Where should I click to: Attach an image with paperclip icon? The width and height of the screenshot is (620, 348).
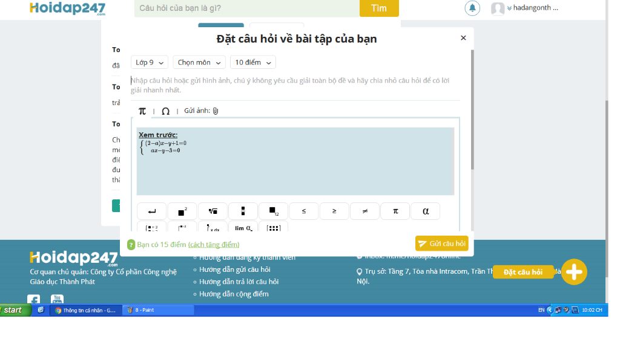coord(216,111)
